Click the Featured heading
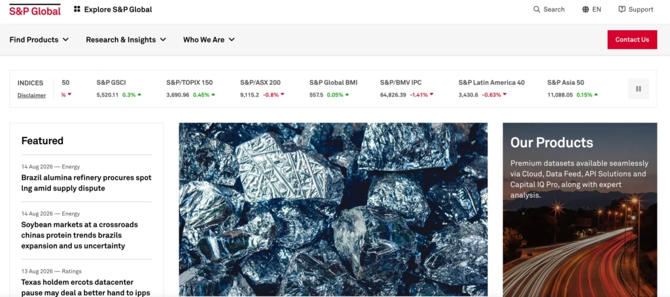This screenshot has width=670, height=297. coord(43,140)
